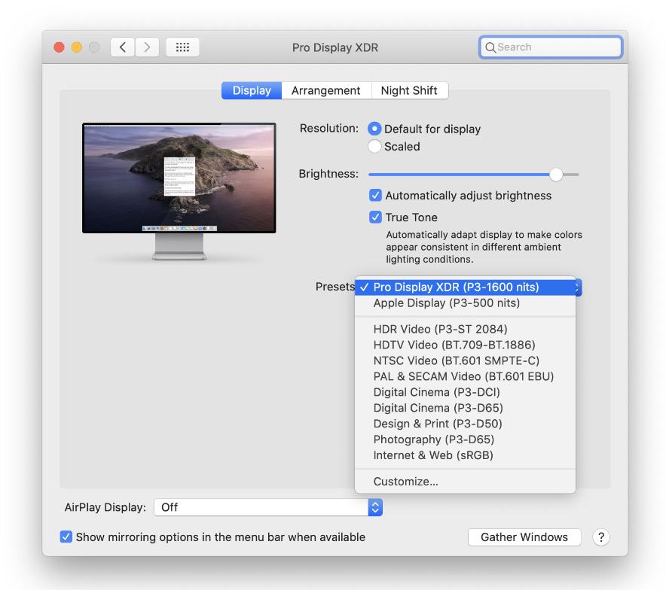Screen dimensions: 672x590
Task: Select Pro Display XDR (P3-1600 nits) preset
Action: pos(466,287)
